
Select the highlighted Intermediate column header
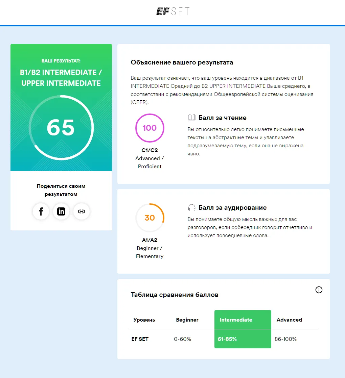click(x=243, y=320)
